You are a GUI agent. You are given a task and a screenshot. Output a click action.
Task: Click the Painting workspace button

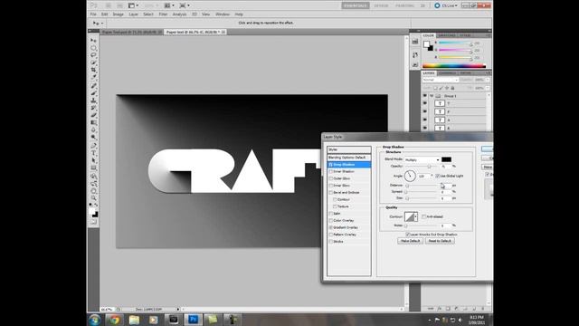point(404,5)
